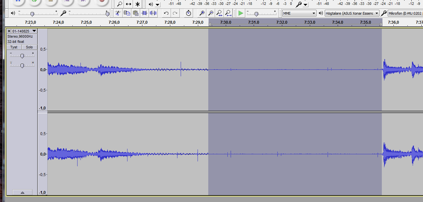Trim audio outside the selection

[144, 13]
